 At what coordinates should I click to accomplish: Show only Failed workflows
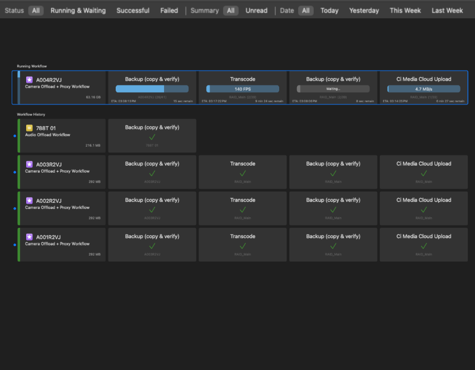169,11
